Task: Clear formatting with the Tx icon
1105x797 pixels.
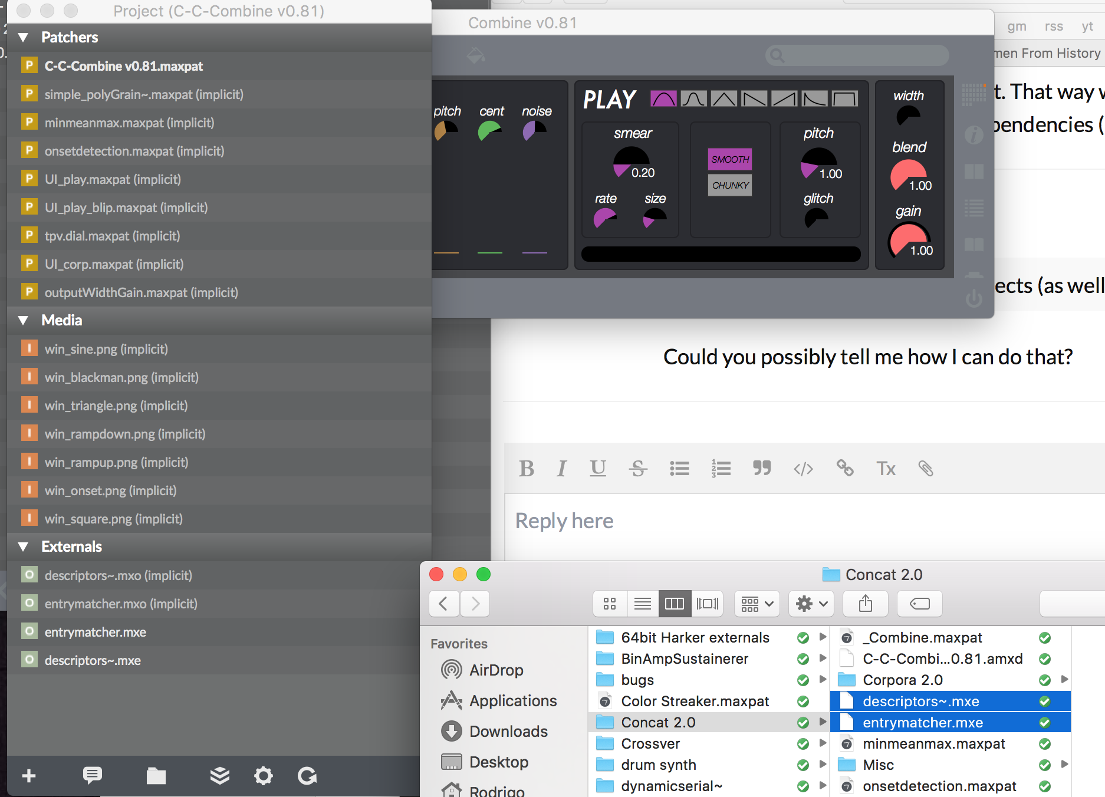Action: [886, 469]
